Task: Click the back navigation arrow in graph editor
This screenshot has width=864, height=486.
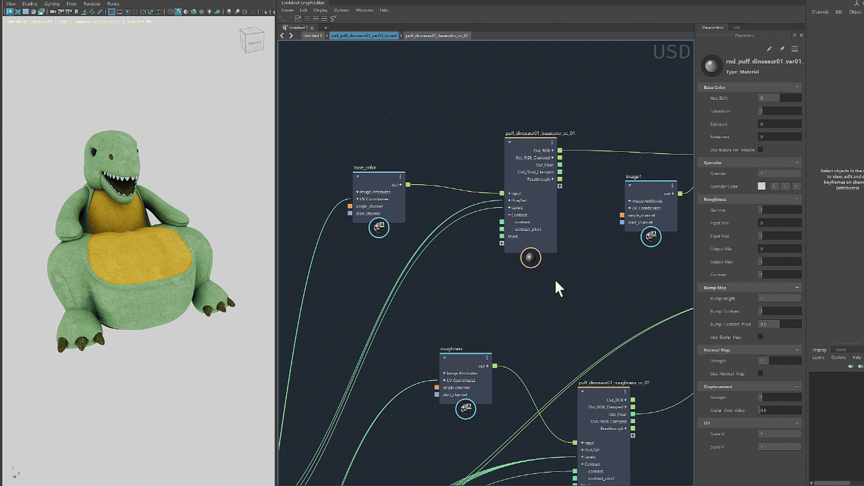Action: [282, 36]
